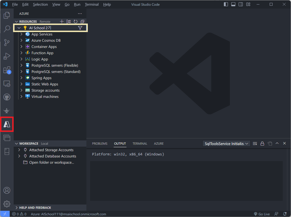The width and height of the screenshot is (291, 217).
Task: Switch to the TERMINAL tab
Action: tap(140, 144)
